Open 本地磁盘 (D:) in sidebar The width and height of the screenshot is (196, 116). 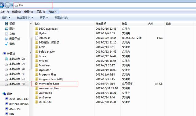coord(15,64)
